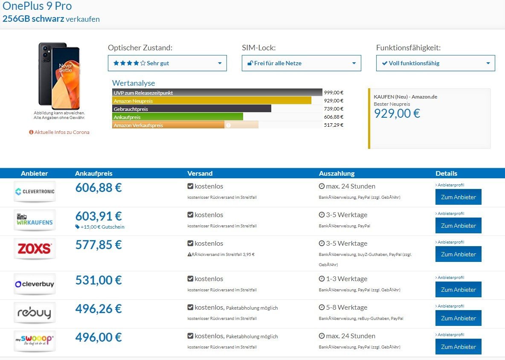
Task: Click the rebuy logo
Action: 35,313
